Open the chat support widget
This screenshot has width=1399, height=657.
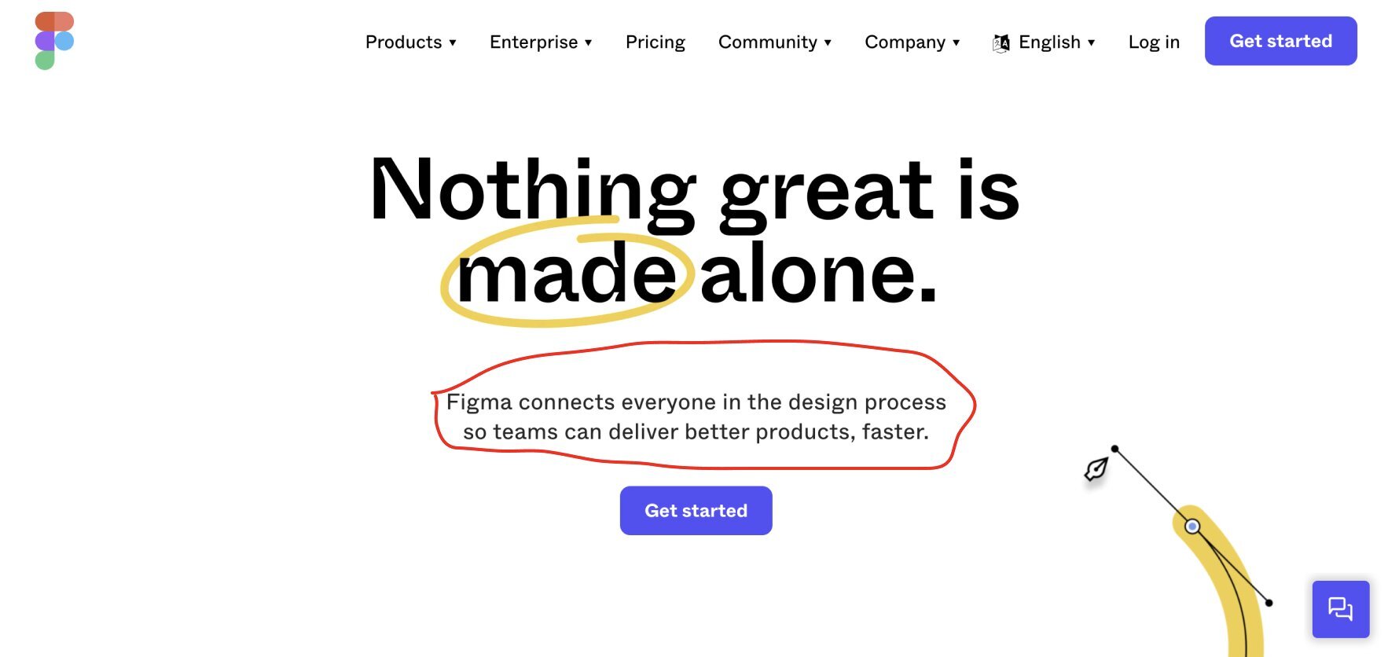[x=1340, y=610]
